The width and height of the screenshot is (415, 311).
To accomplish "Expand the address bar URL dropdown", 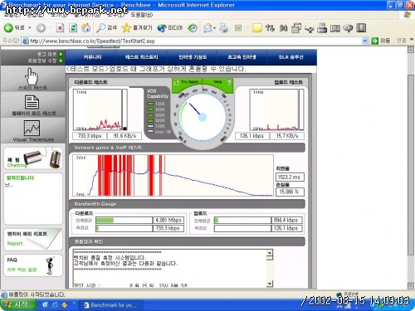I will (365, 41).
